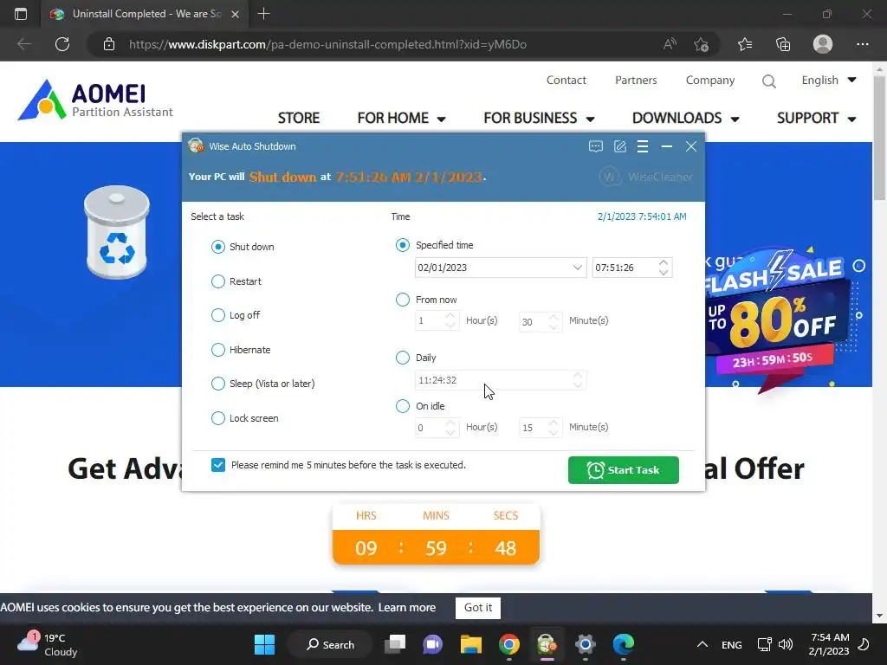View site information lock icon
The height and width of the screenshot is (665, 887).
(109, 44)
